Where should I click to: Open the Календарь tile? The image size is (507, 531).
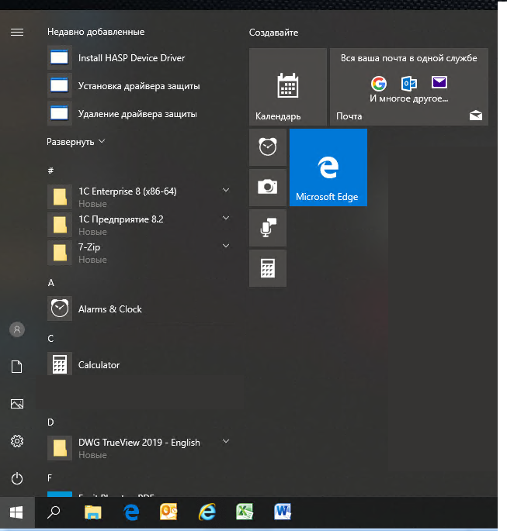288,87
